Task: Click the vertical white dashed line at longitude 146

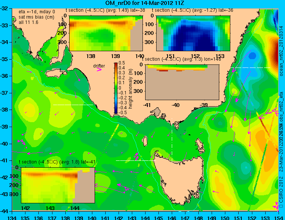Action: (172, 140)
